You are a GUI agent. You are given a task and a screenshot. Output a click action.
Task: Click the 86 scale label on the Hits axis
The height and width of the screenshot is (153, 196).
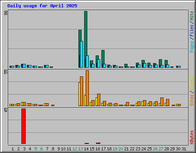coord(6,13)
